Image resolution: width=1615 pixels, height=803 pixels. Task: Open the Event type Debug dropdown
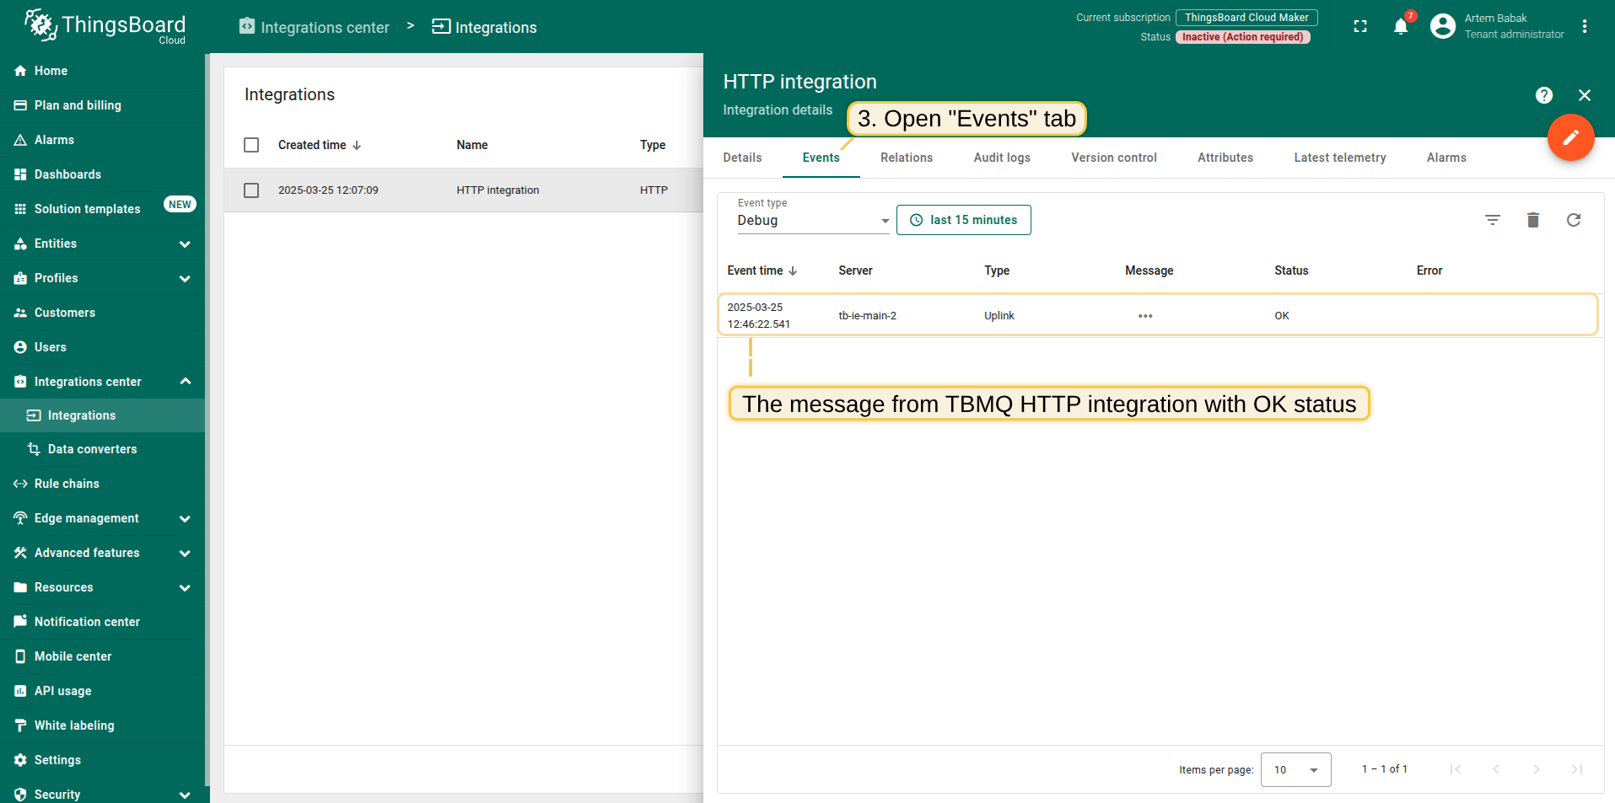pos(812,221)
